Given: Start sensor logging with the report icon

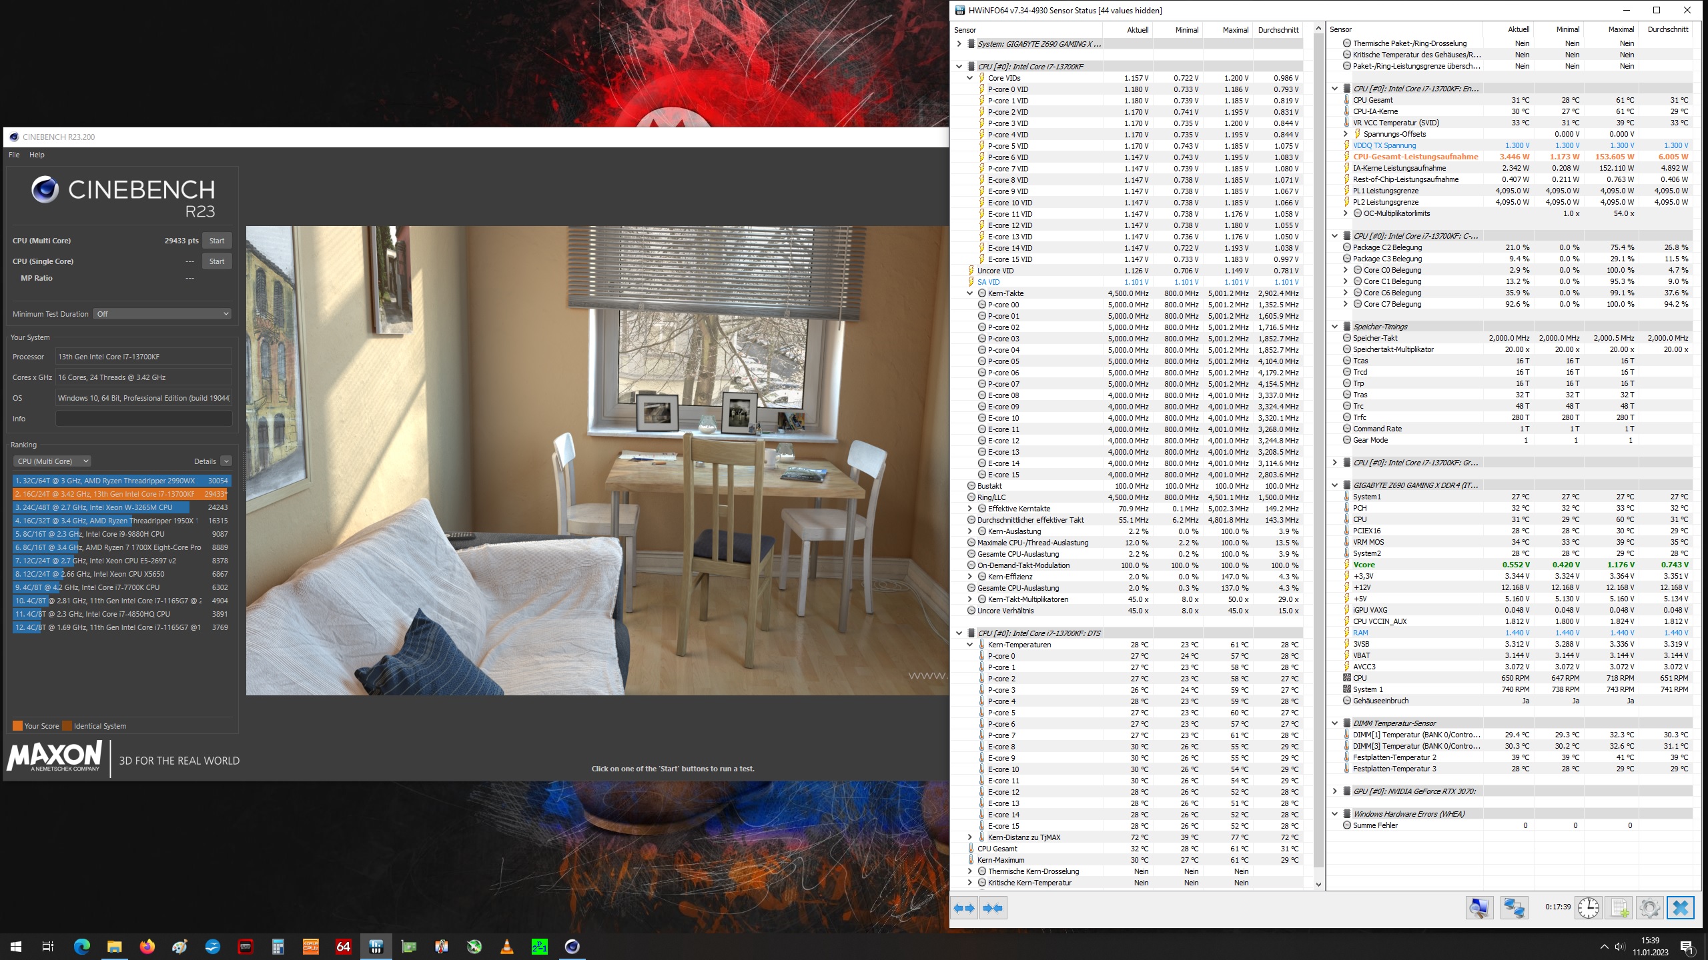Looking at the screenshot, I should tap(1619, 907).
